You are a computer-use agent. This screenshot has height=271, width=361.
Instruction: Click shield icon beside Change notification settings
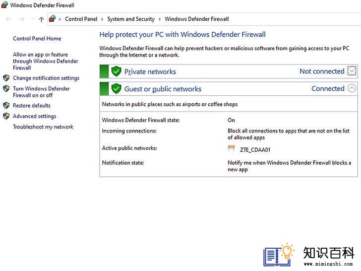[x=6, y=78]
